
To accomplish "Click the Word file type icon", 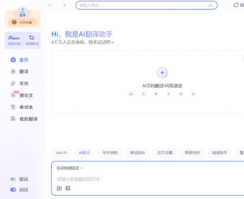I will click(131, 94).
